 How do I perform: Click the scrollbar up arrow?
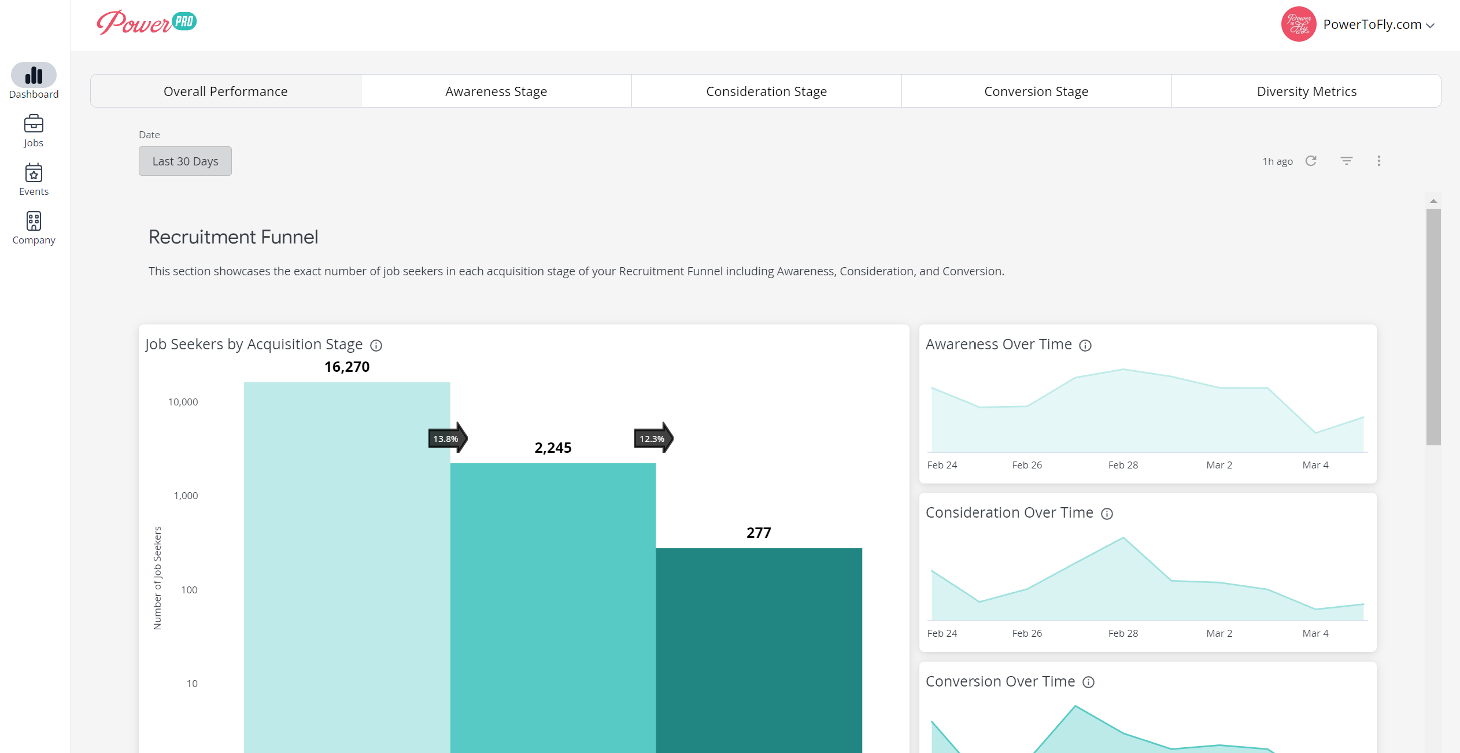pyautogui.click(x=1433, y=201)
